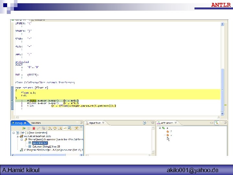Select the Thread [main] (Suspended) row

[x=56, y=140]
